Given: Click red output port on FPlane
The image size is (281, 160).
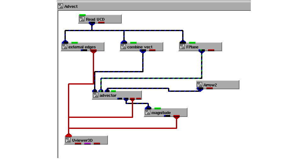Looking at the screenshot, I should [211, 50].
